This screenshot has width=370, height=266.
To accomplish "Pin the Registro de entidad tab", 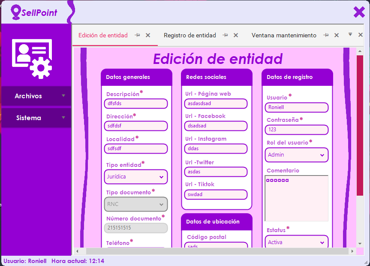I will point(226,35).
